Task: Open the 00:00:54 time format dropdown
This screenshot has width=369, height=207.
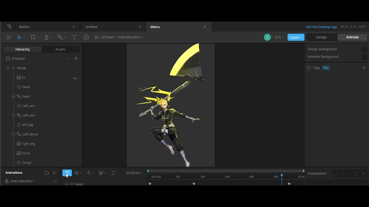Action: tap(134, 173)
